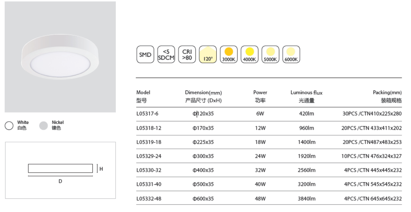This screenshot has width=411, height=212.
Task: Click packing 4PCS /CTN 445x445x232
Action: tap(373, 170)
